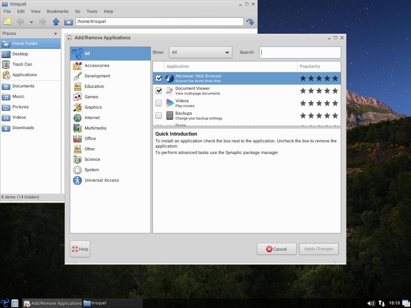Open the Trisquel main menu in the taskbar
The height and width of the screenshot is (308, 411).
5,303
